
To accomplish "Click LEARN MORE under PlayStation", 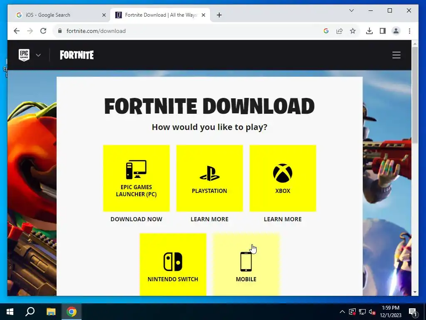I will click(x=210, y=219).
